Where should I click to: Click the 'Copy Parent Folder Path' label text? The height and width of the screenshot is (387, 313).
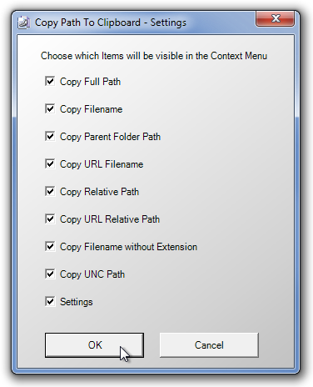pyautogui.click(x=110, y=137)
